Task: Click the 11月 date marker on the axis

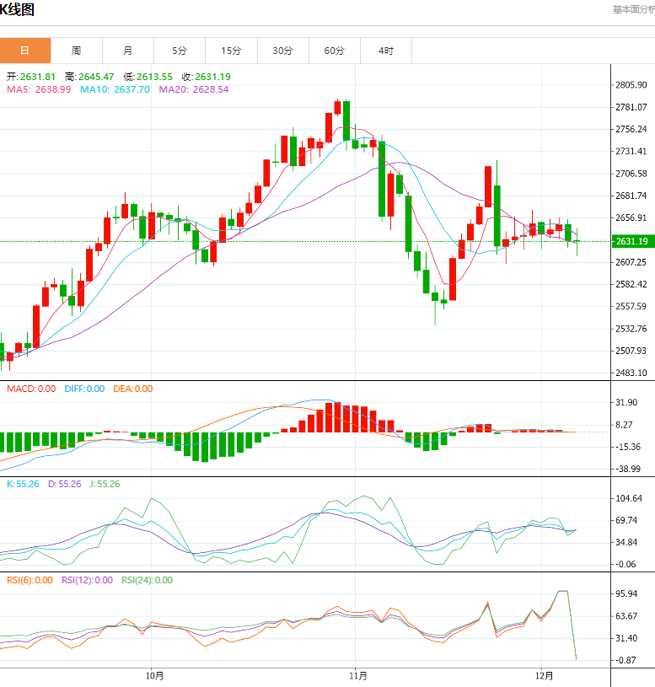Action: pos(357,675)
